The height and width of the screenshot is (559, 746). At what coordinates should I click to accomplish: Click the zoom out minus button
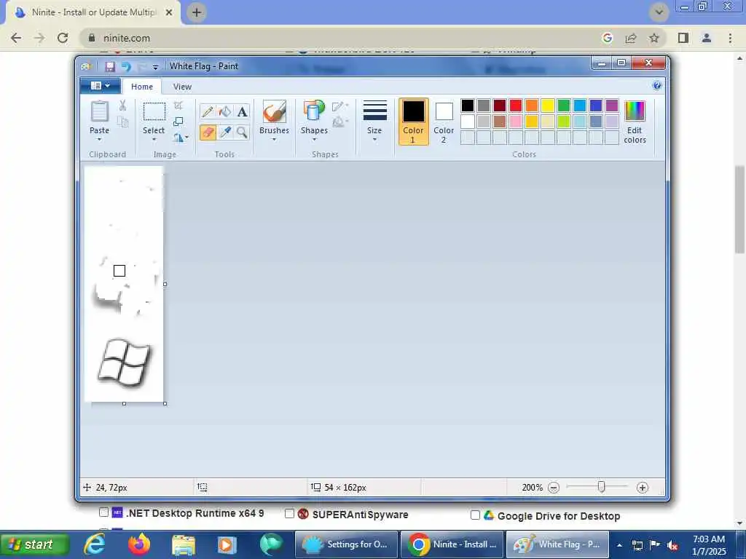(x=554, y=488)
